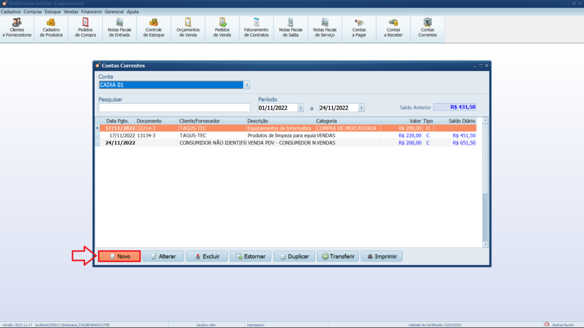Viewport: 584px width, 328px height.
Task: Open Orçamentos de Venda toolbar icon
Action: pyautogui.click(x=188, y=28)
